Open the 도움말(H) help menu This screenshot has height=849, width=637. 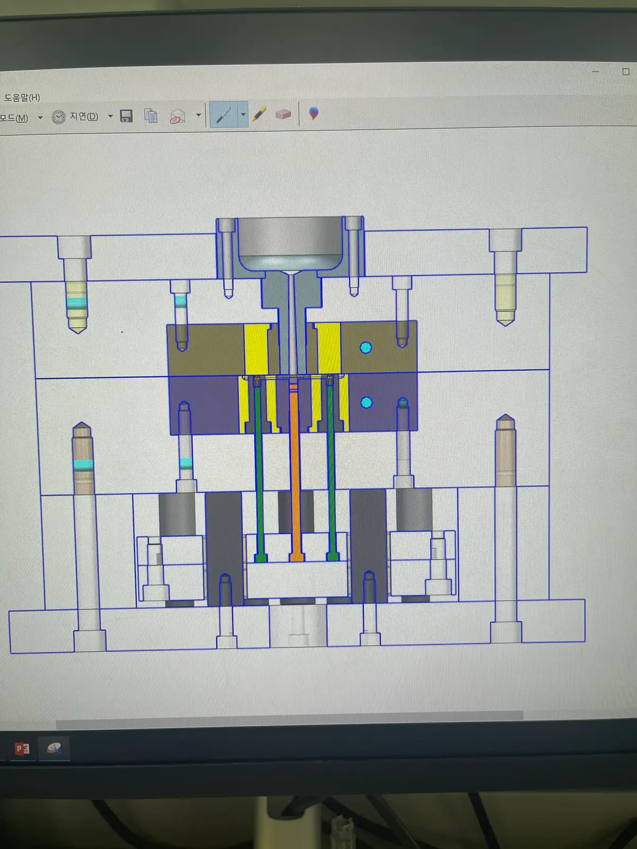pos(21,98)
